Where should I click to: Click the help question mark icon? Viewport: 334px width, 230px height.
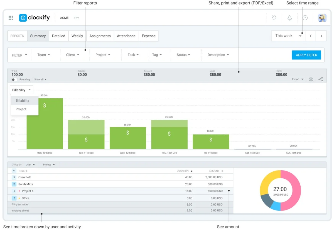(x=305, y=17)
